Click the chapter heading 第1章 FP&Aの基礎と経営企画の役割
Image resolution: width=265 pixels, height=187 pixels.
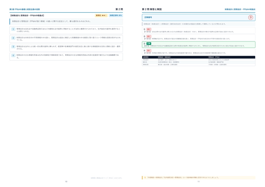pos(25,9)
